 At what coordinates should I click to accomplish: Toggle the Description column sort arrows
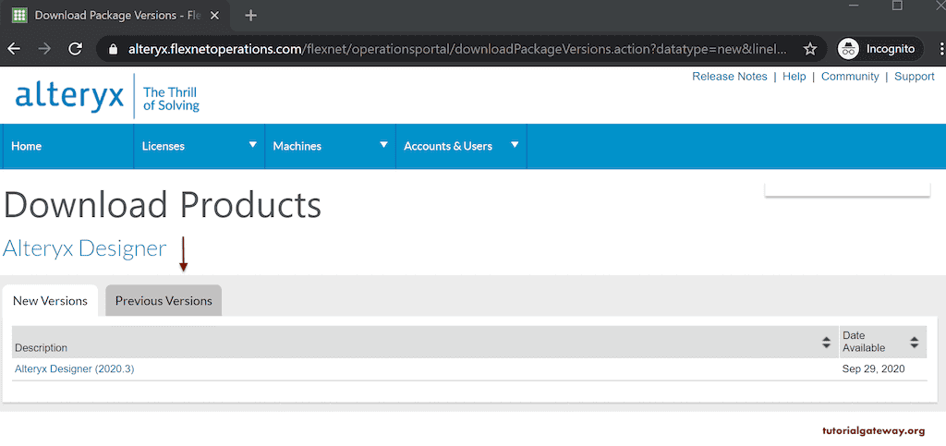pos(826,343)
